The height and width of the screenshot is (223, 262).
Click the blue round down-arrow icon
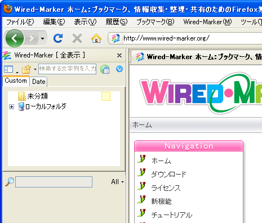click(119, 69)
